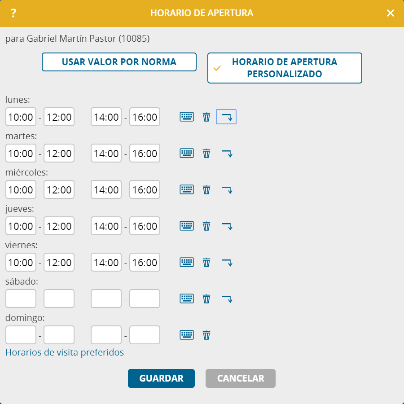404x404 pixels.
Task: Copy lunes hours down to next day
Action: click(x=226, y=117)
